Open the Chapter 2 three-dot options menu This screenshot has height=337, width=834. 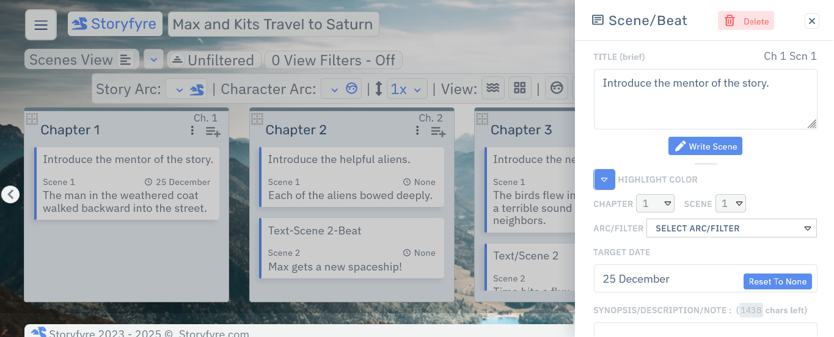coord(417,131)
